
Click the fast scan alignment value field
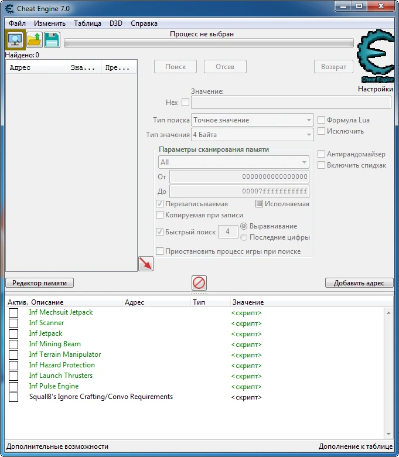point(228,231)
